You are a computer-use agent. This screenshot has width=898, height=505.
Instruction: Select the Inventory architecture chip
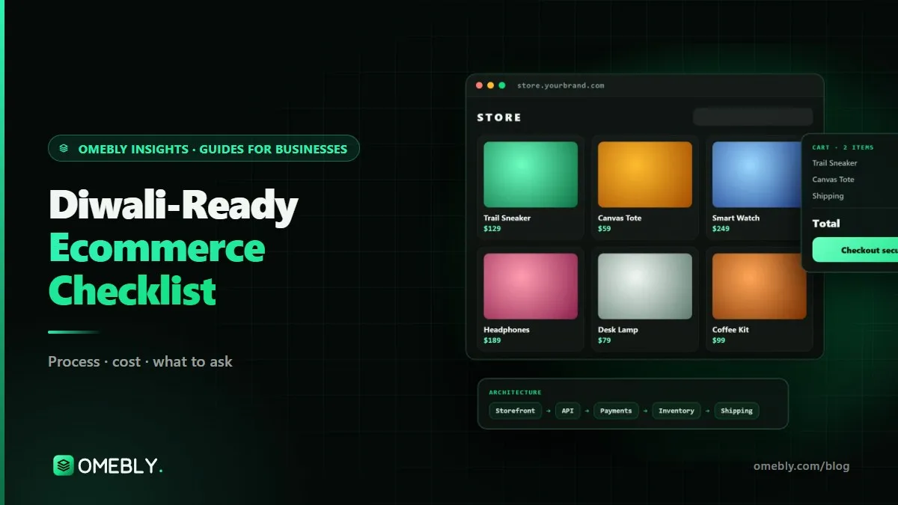676,411
